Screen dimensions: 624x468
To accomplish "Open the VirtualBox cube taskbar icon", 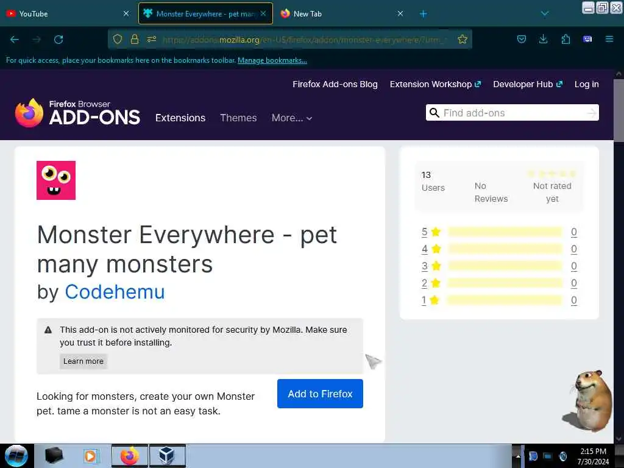I will [167, 456].
